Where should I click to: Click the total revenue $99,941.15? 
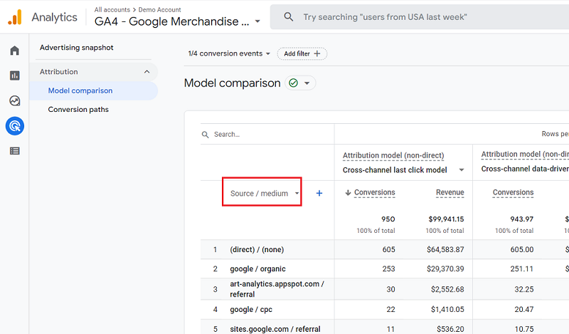point(446,219)
